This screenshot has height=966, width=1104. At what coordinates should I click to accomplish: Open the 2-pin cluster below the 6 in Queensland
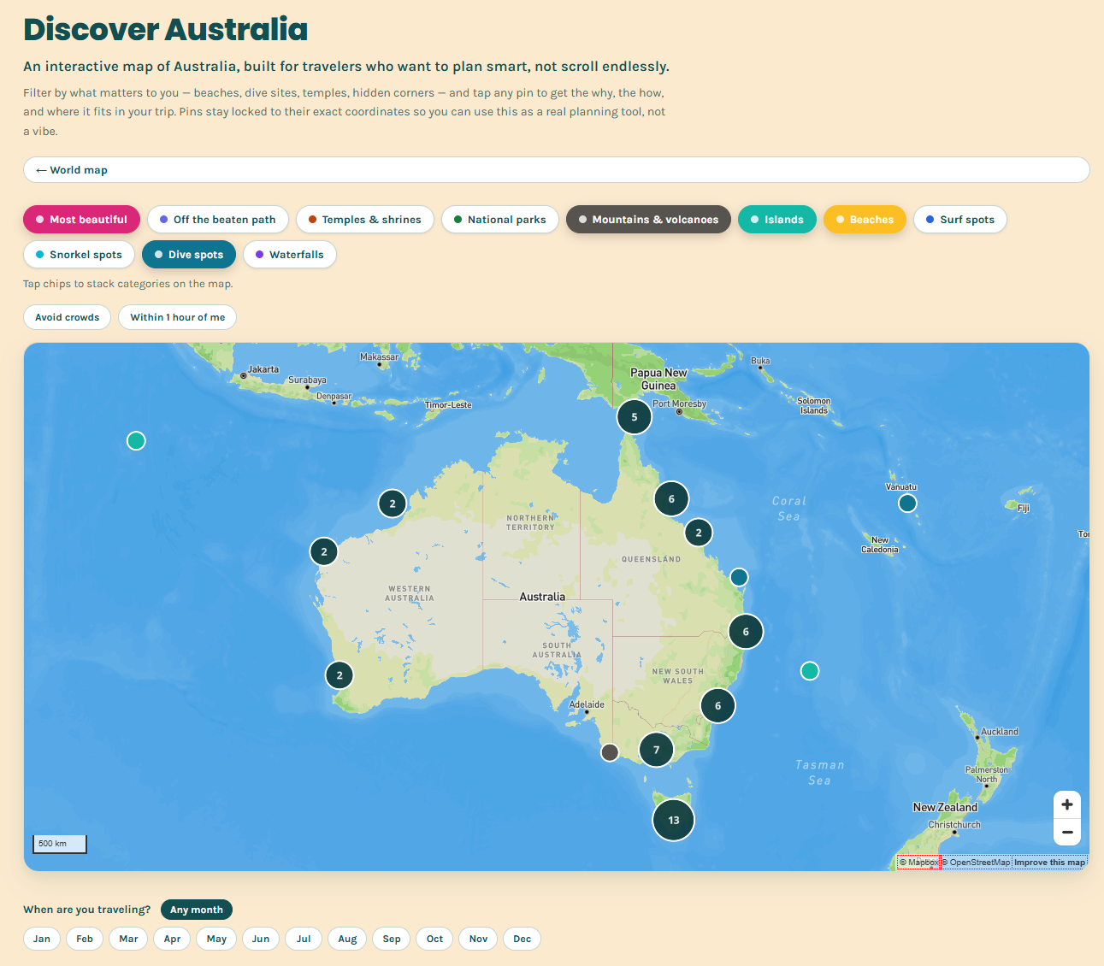click(x=699, y=533)
